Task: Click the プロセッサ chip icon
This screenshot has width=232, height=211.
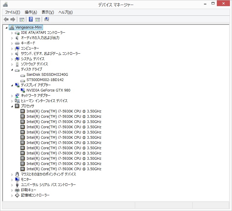Action: (17, 106)
